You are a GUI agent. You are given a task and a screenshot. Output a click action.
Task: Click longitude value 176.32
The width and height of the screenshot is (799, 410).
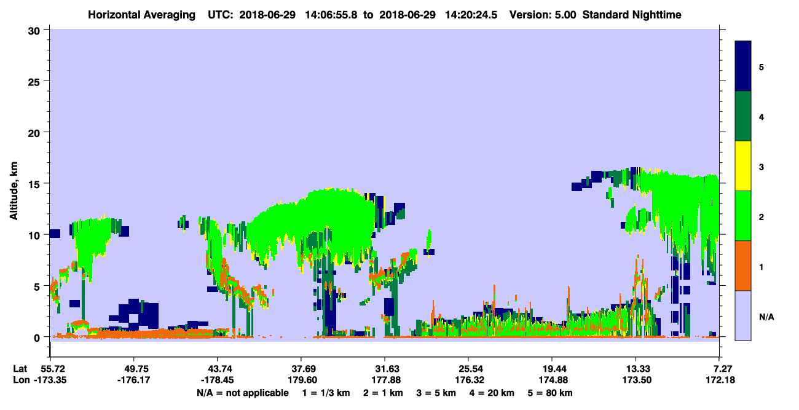point(469,380)
